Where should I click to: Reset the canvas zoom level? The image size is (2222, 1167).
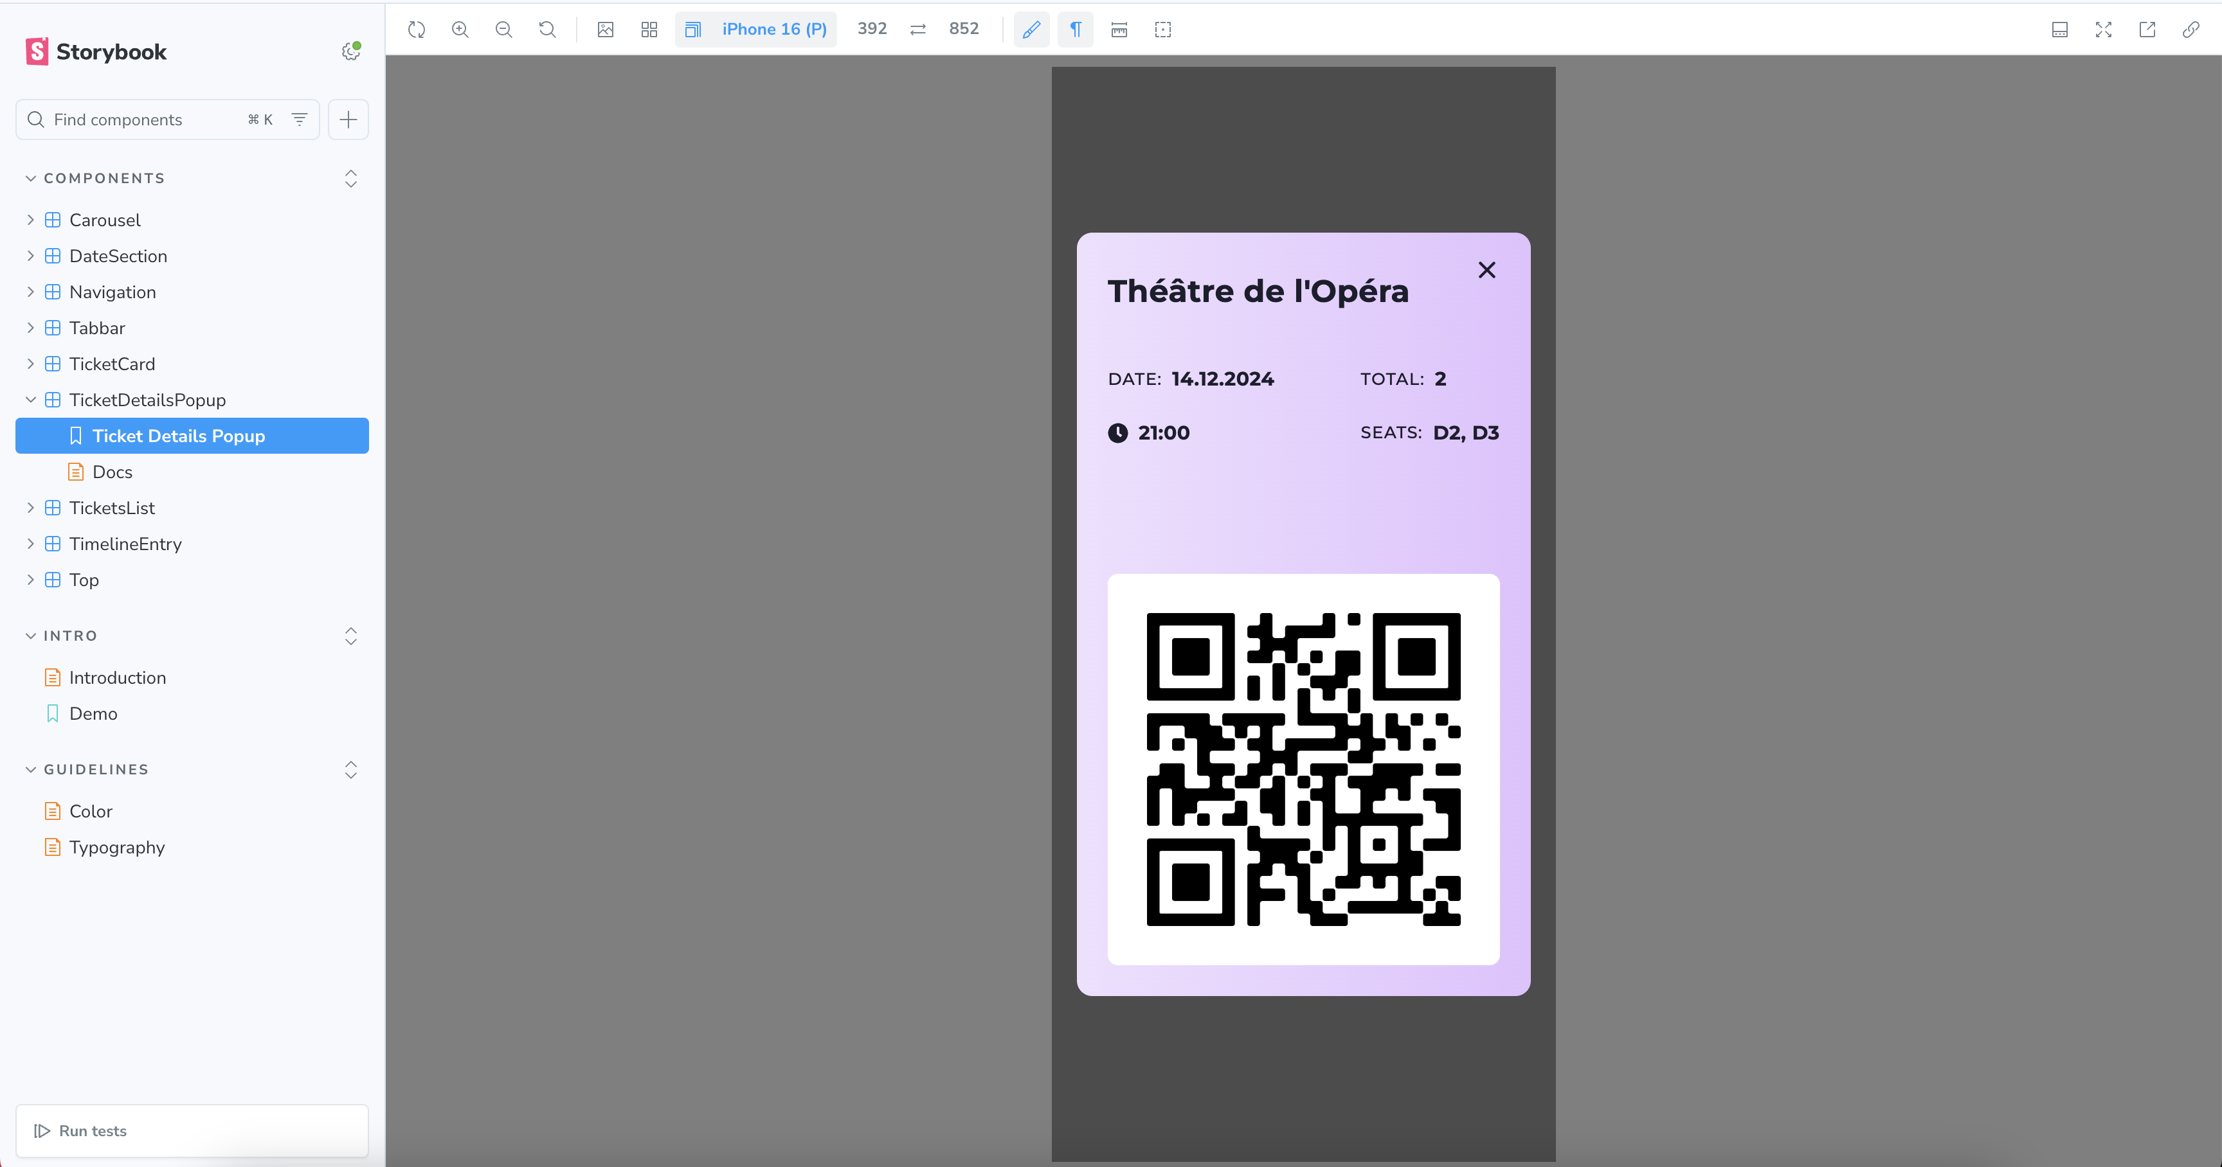click(547, 30)
